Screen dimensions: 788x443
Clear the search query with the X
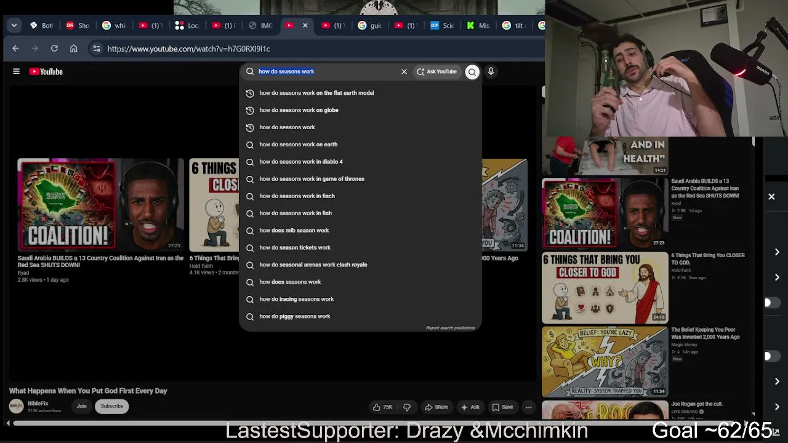coord(404,71)
